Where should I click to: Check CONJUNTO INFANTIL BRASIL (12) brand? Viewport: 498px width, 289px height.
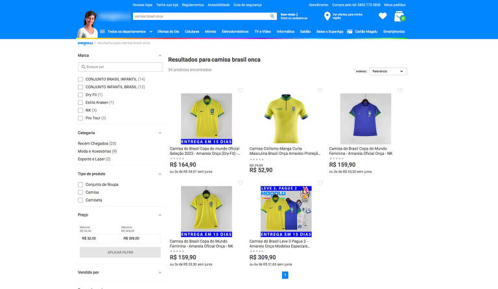(80, 87)
